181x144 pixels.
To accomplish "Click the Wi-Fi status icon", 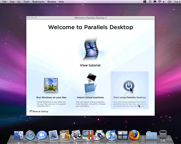I will 159,2.
